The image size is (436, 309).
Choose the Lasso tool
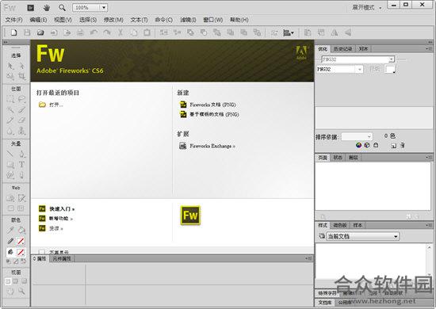[x=21, y=99]
